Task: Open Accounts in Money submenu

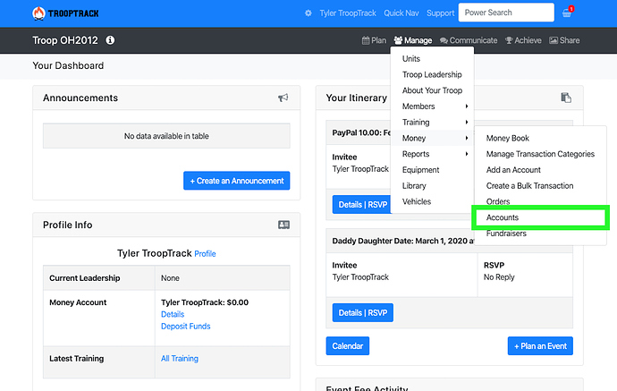Action: tap(540, 217)
